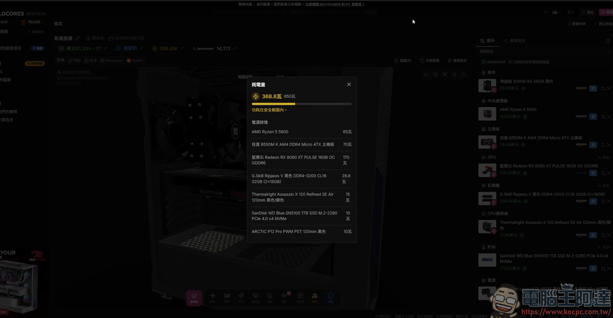Select the ARCTIC P12 Pro PWM power row

(x=301, y=232)
